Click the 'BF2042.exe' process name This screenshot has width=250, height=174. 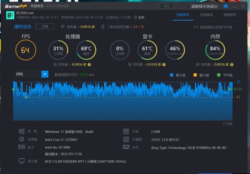[25, 13]
